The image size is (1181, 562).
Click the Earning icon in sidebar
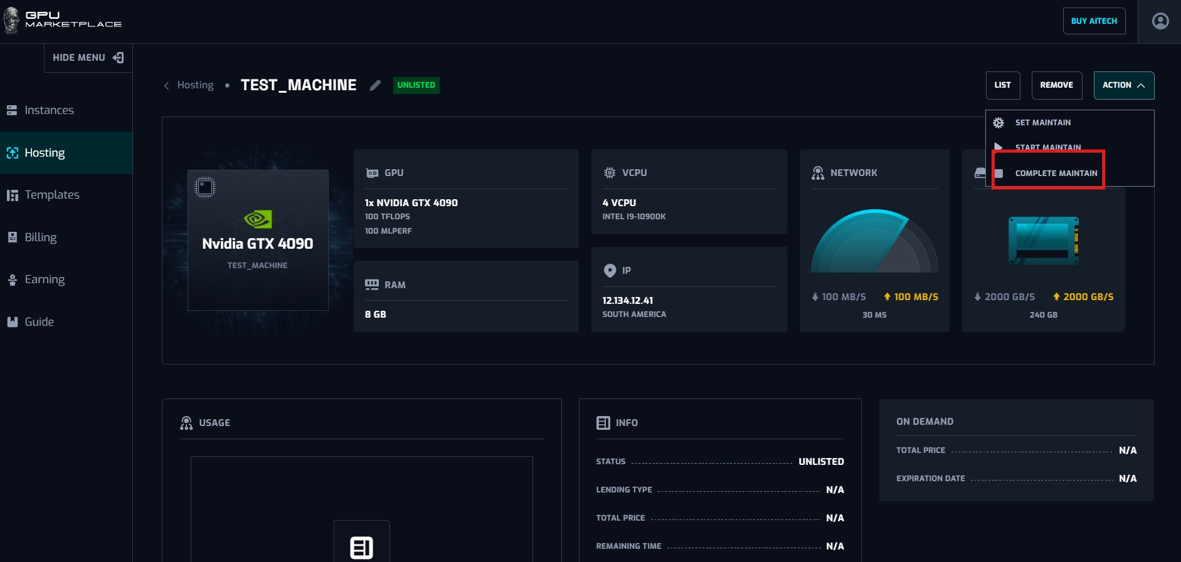12,279
